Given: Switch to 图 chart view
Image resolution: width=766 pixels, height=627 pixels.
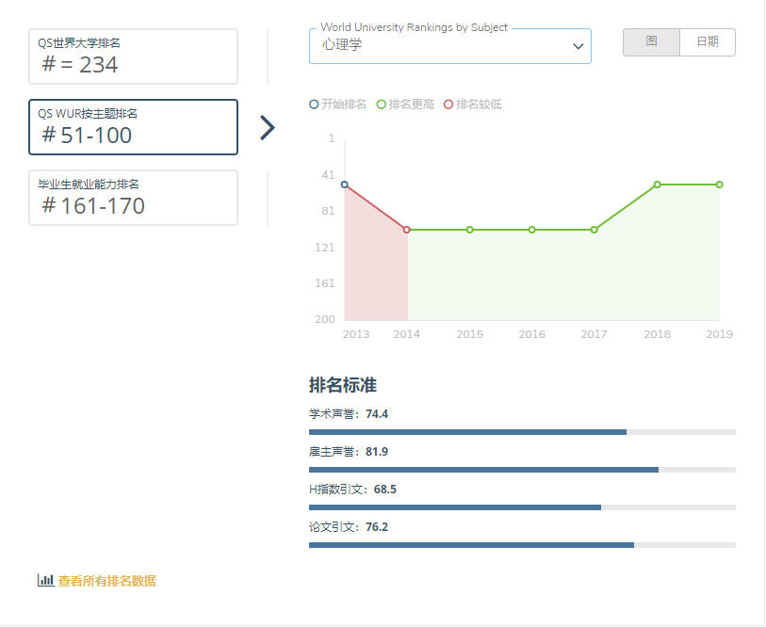Looking at the screenshot, I should (x=651, y=42).
